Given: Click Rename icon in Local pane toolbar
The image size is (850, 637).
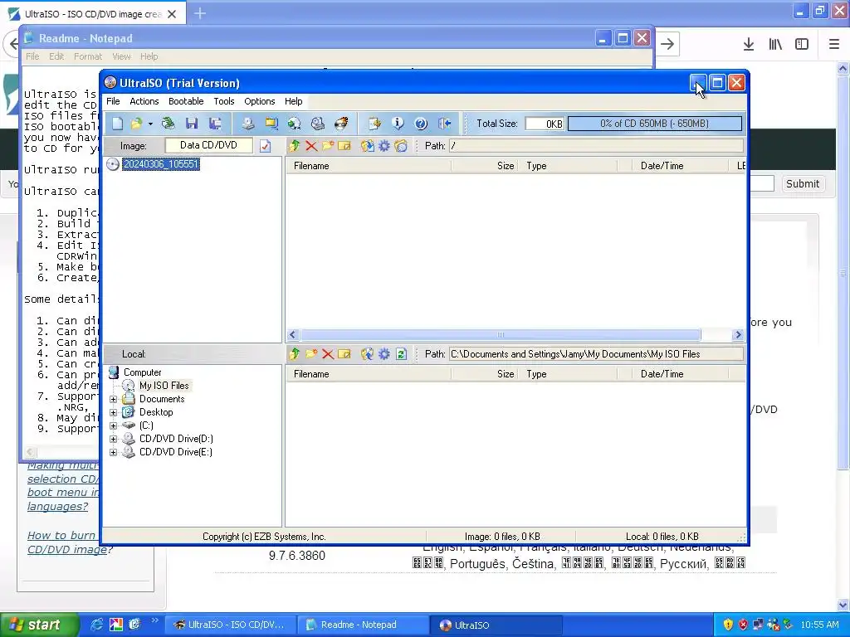Looking at the screenshot, I should 344,354.
